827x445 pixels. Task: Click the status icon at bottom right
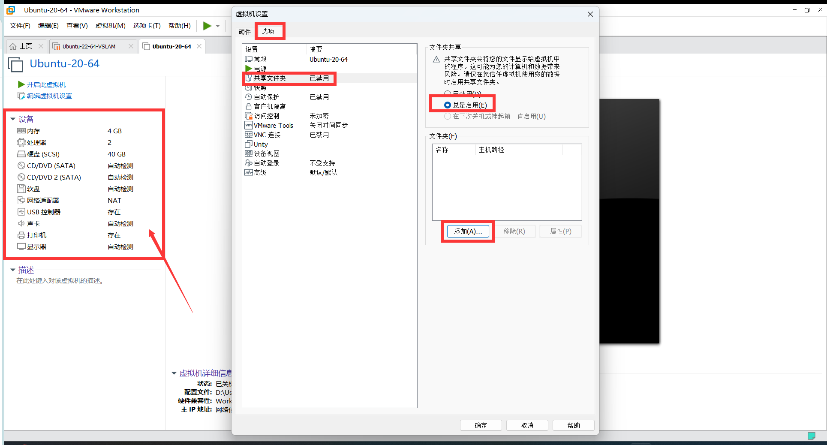pos(811,436)
